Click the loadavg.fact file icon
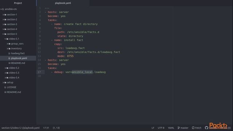The width and height of the screenshot is (233, 131). click(x=9, y=53)
